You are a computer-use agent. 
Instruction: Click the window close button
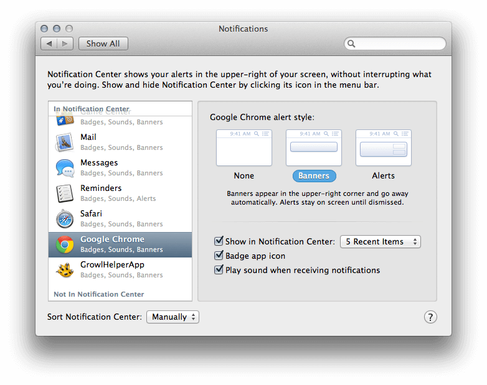(x=44, y=29)
